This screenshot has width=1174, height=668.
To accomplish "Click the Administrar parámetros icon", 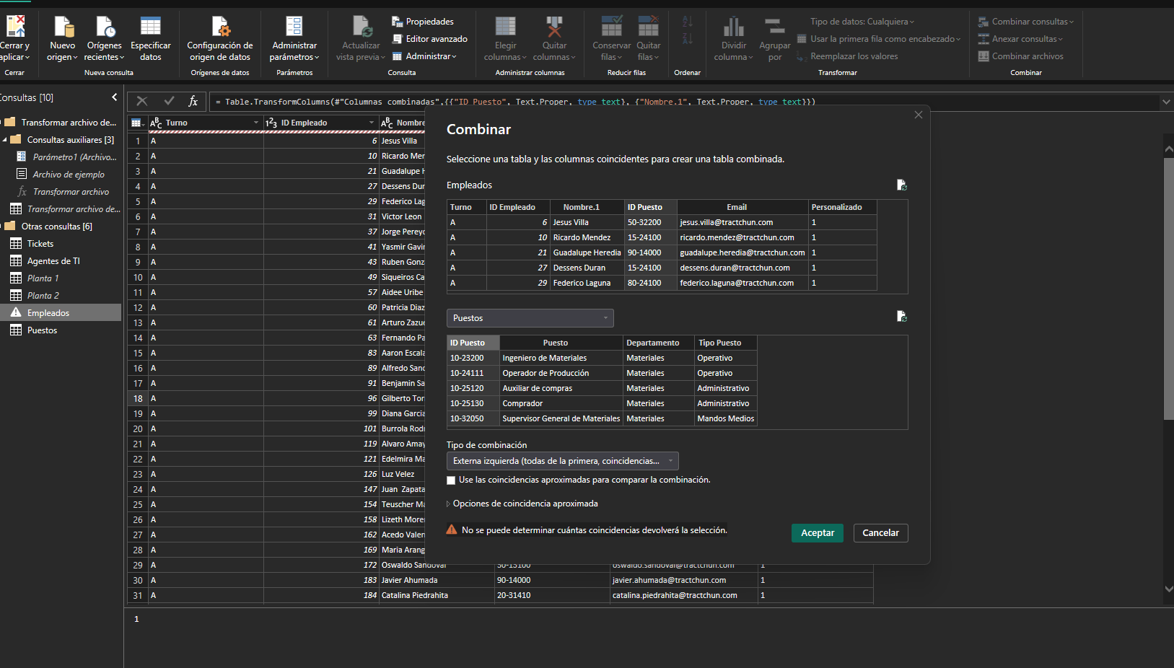I will point(294,27).
